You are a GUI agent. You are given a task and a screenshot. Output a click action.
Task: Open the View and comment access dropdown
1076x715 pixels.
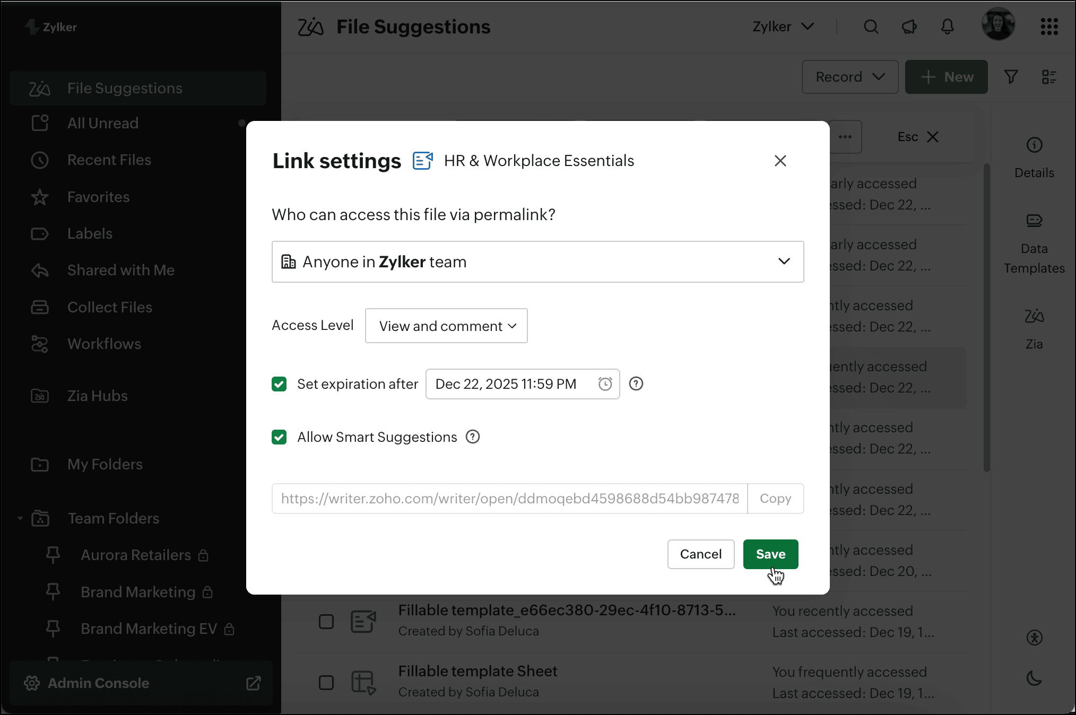446,326
